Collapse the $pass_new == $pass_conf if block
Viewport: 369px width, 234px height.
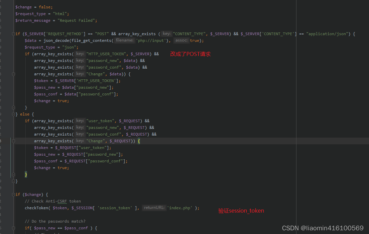click(13, 228)
